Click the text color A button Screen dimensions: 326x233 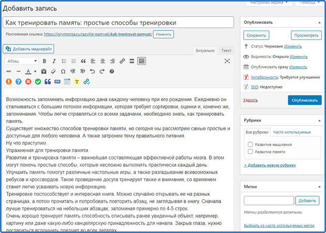tap(28, 71)
